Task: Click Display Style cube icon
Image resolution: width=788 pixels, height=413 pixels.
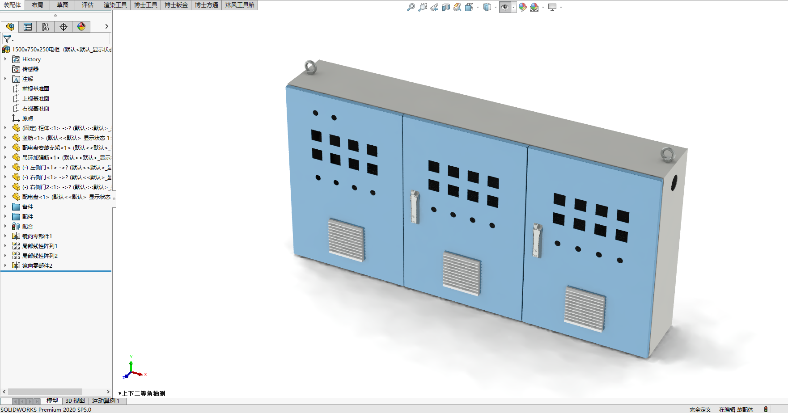Action: point(487,7)
